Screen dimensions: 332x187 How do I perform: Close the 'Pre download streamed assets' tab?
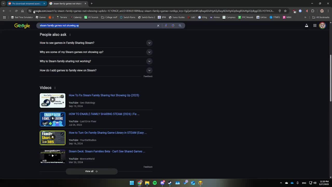point(44,4)
